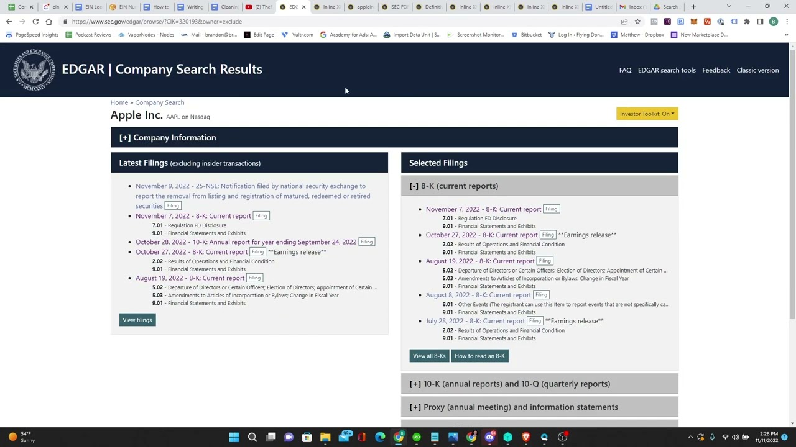Click inside the browser address bar

coord(249,21)
